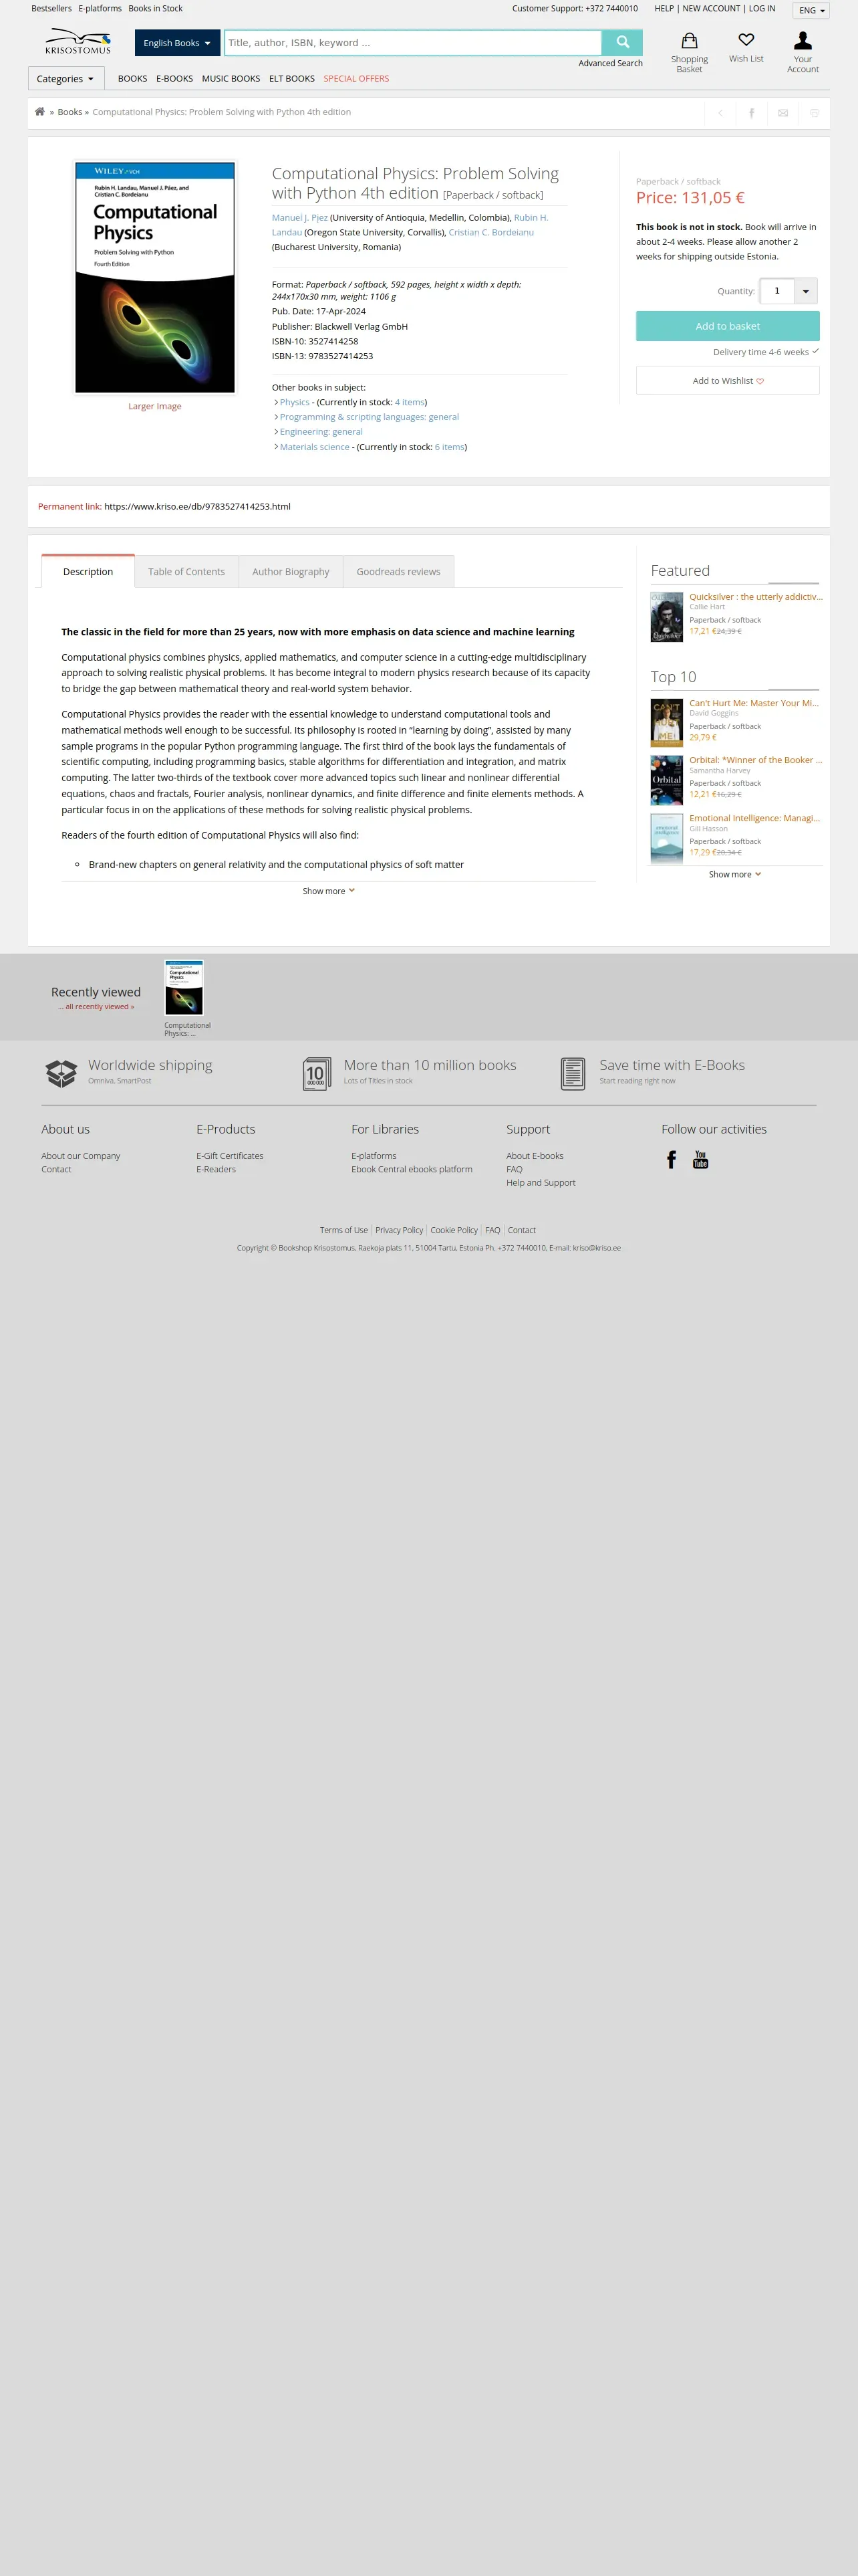This screenshot has width=858, height=2576.
Task: Expand the description with Show more
Action: tap(329, 891)
